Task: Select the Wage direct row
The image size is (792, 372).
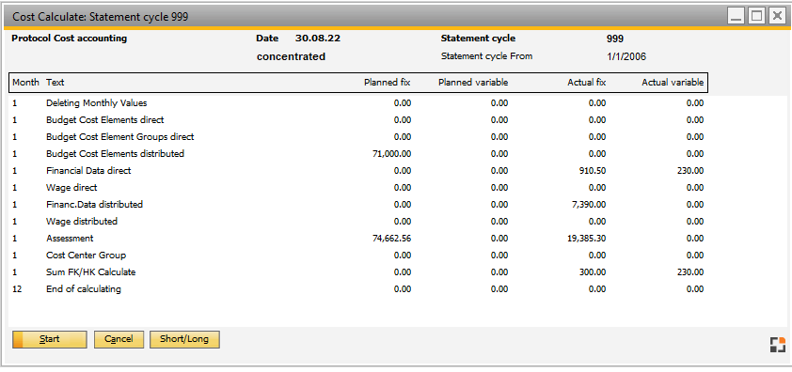Action: [x=357, y=187]
